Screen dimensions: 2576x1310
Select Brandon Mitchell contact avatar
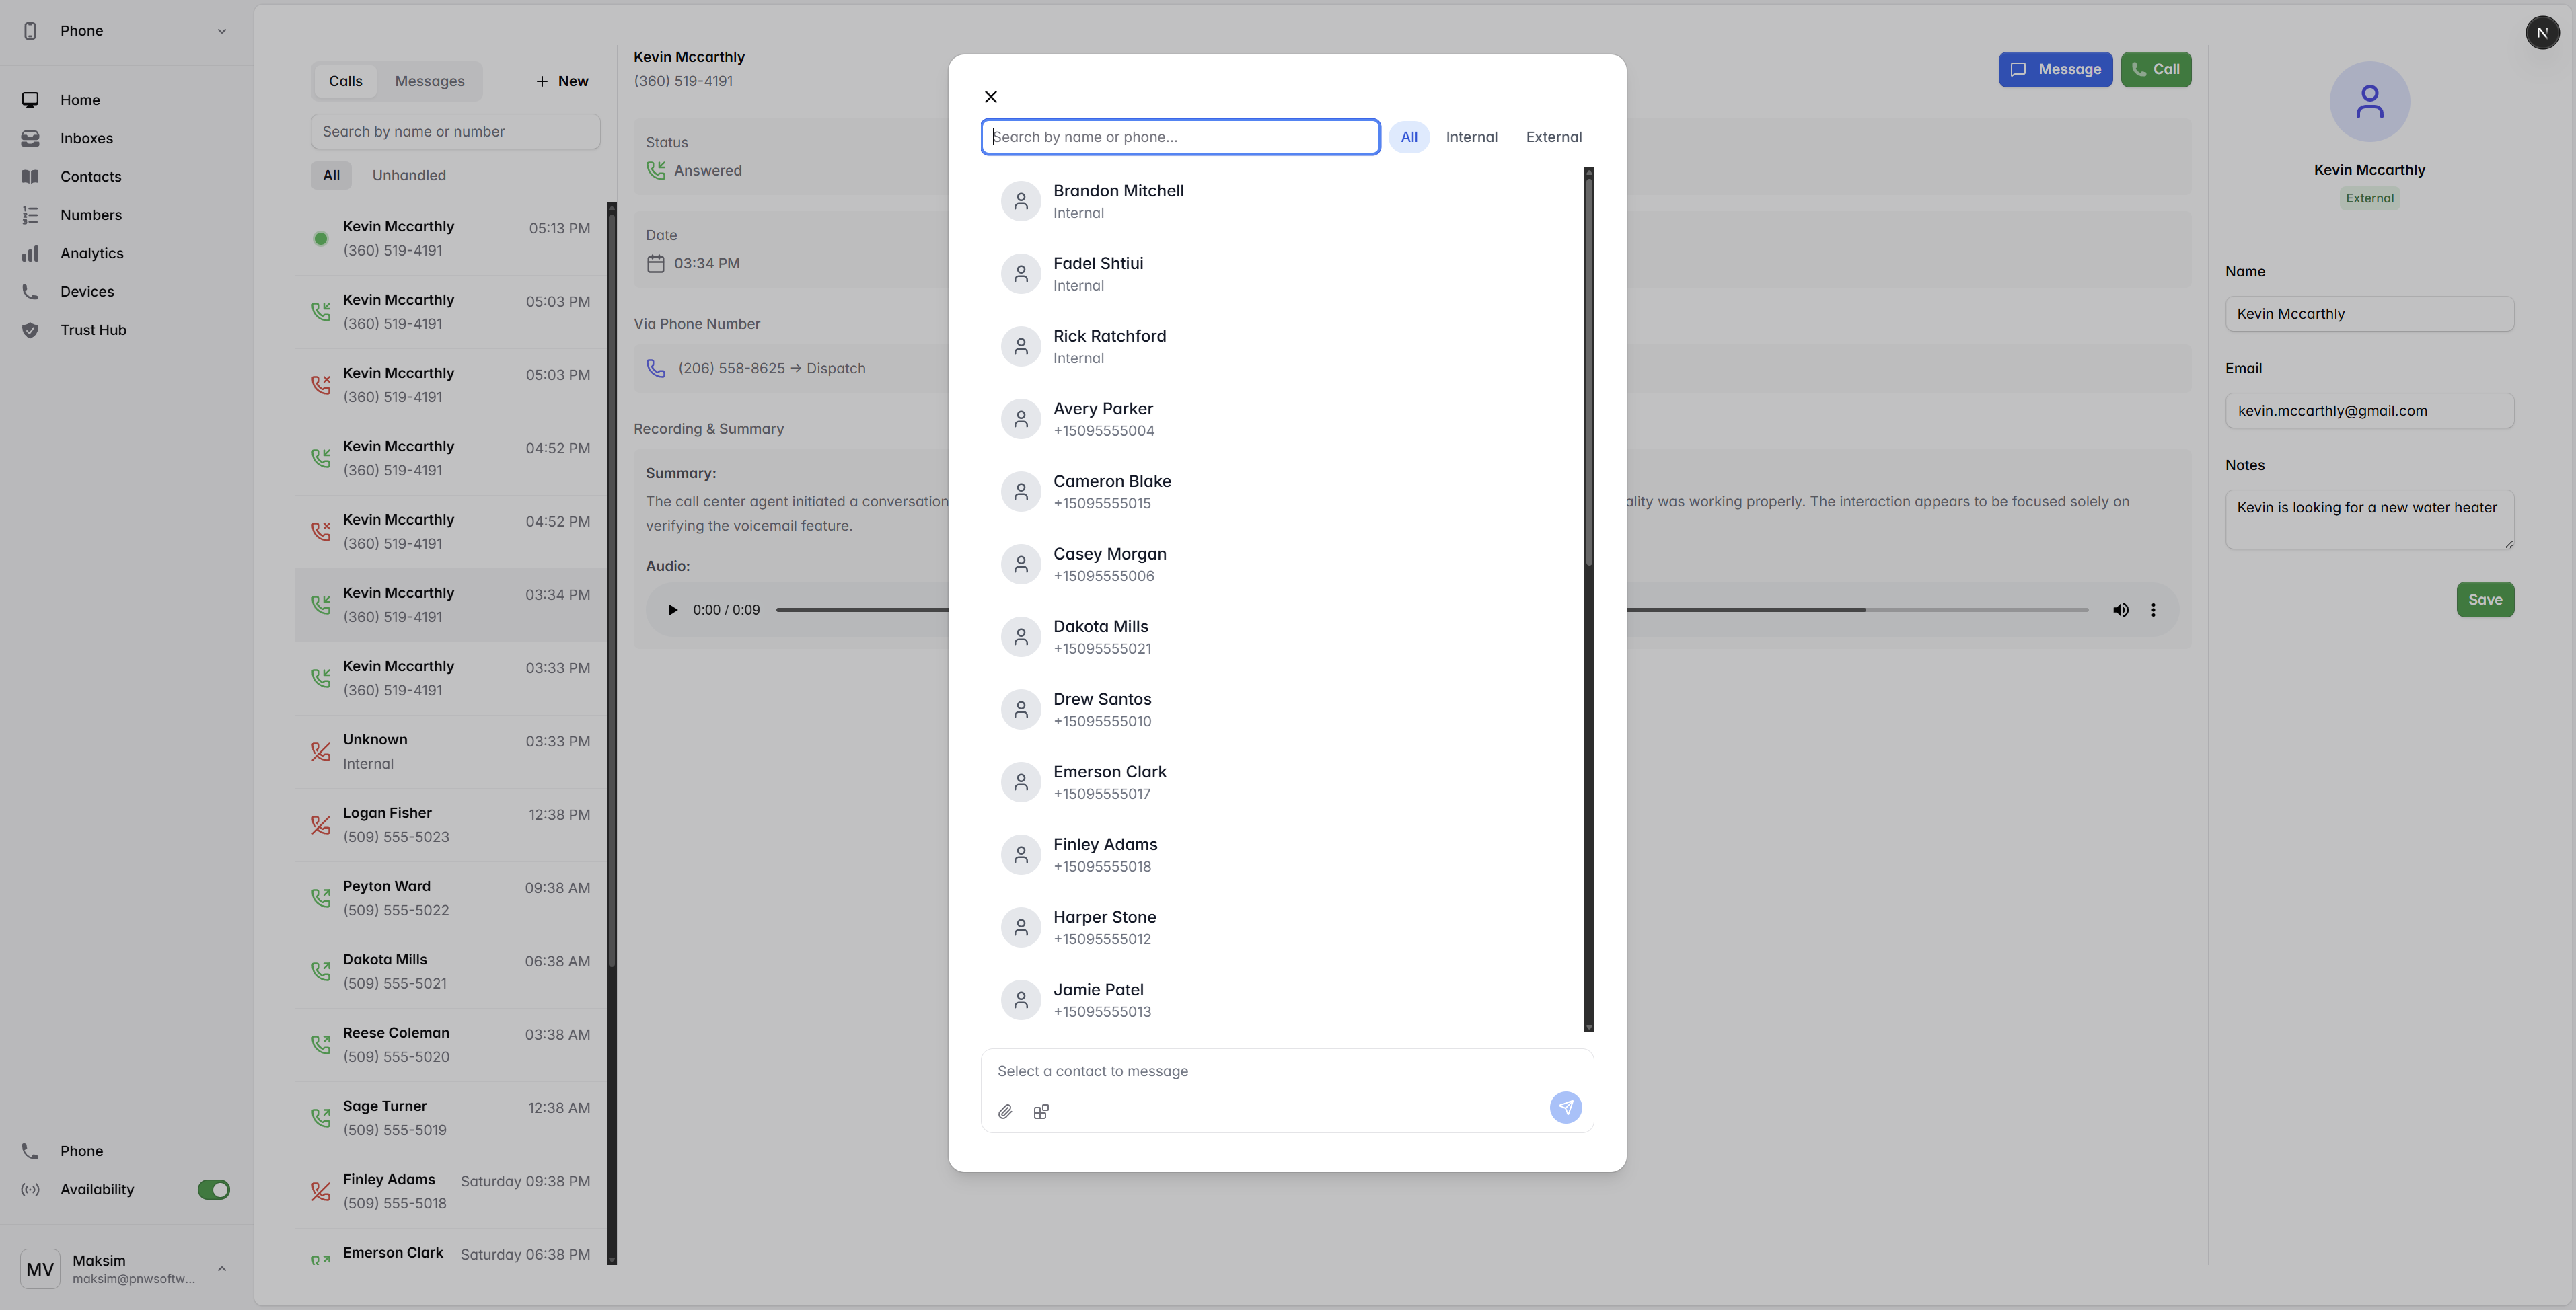click(1020, 201)
